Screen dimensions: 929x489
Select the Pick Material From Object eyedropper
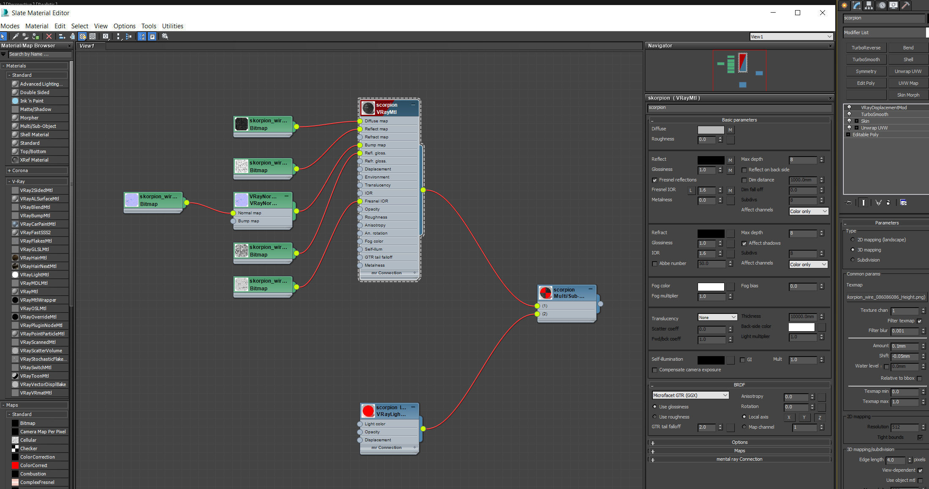coord(15,37)
